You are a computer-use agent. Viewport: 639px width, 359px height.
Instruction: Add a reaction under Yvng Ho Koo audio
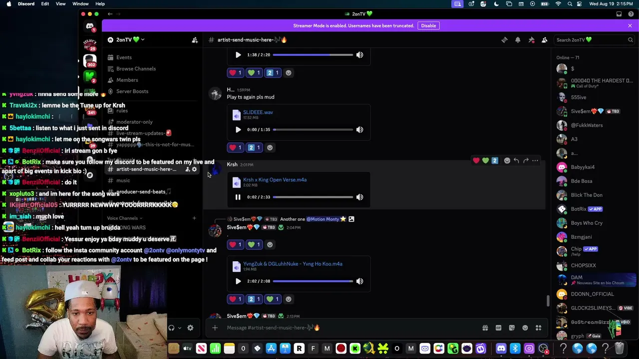289,299
